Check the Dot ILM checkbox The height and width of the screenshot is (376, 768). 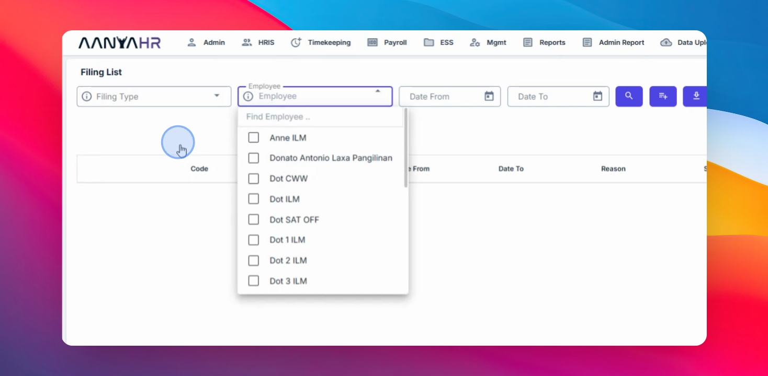pos(254,199)
